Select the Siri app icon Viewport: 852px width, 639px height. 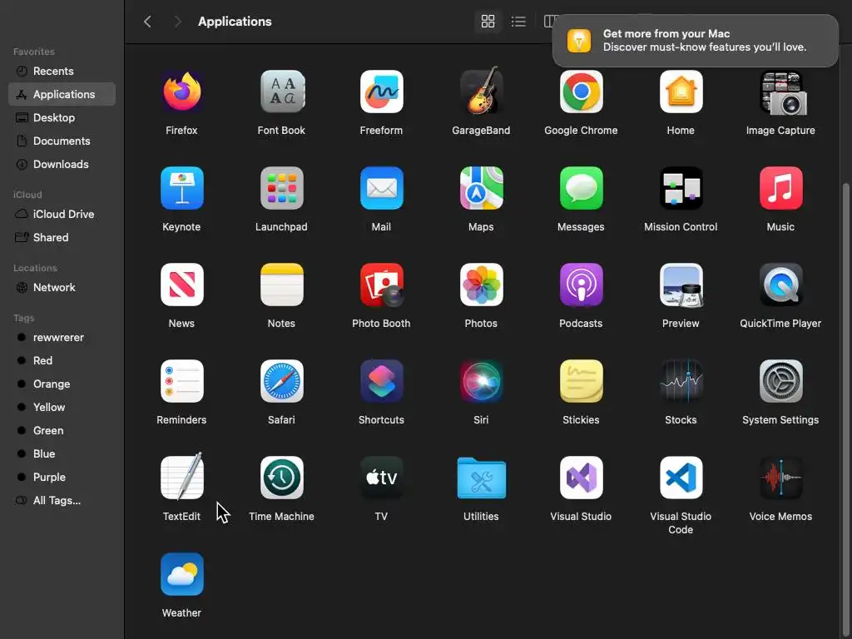pos(482,381)
